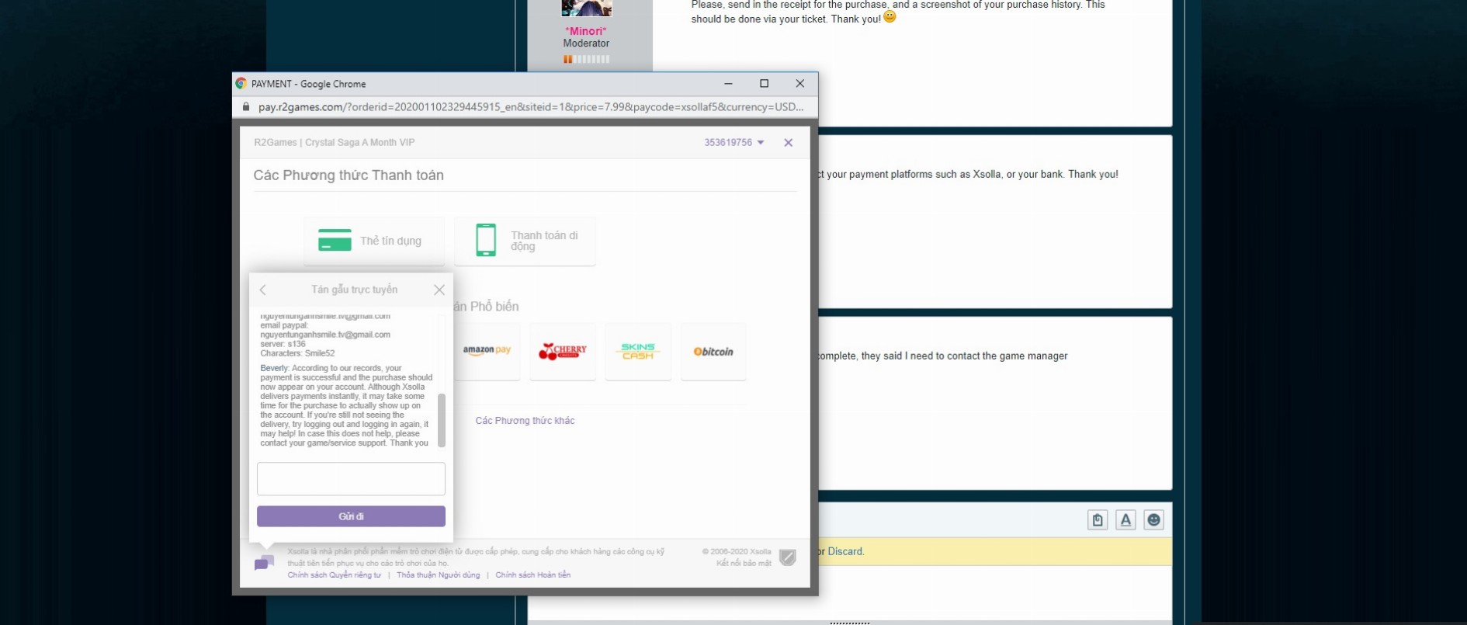
Task: Click the secure connection shield icon
Action: [x=787, y=557]
